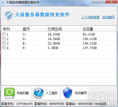Select the F: drive letter cell
The image size is (118, 107).
pos(24,48)
